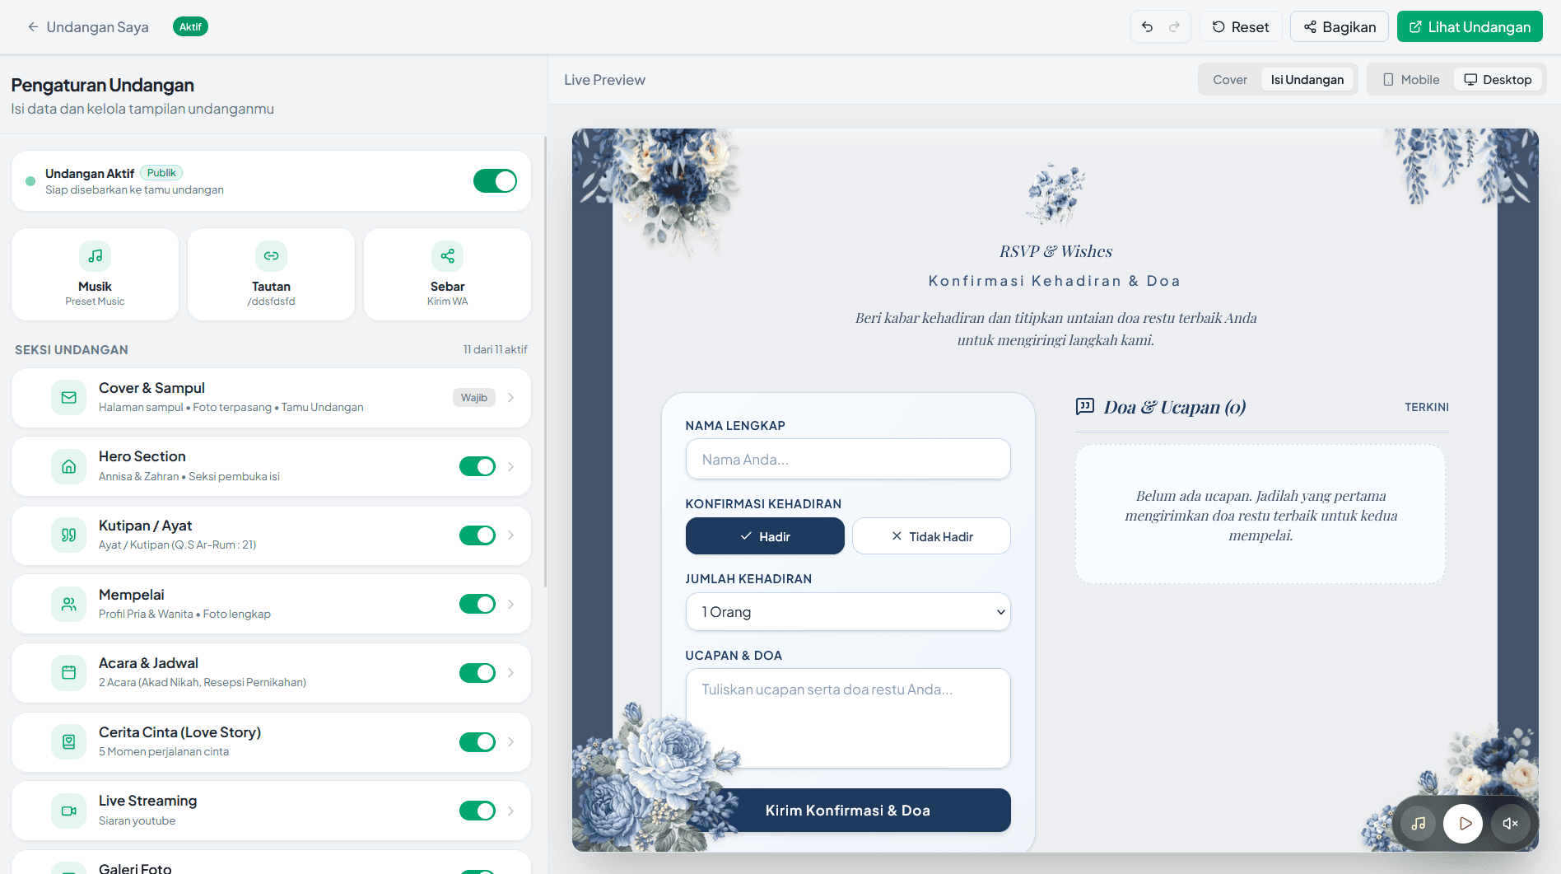Screen dimensions: 1561x874
Task: Expand Mempelai section chevron
Action: click(511, 604)
